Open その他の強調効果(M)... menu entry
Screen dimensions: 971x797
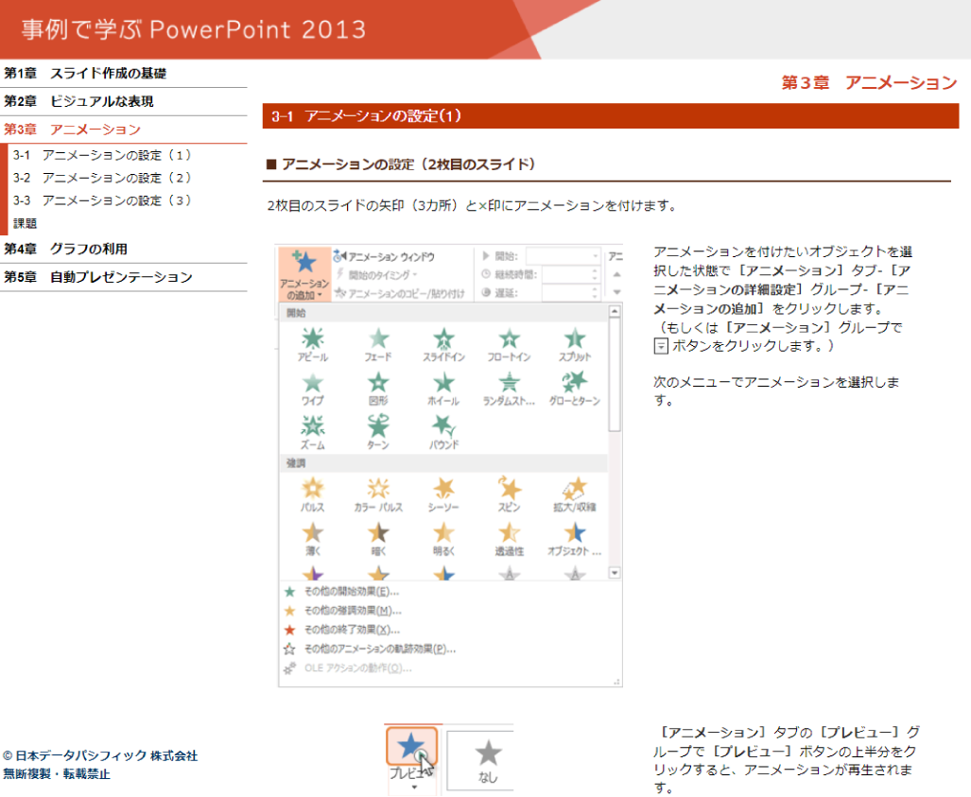pos(353,611)
